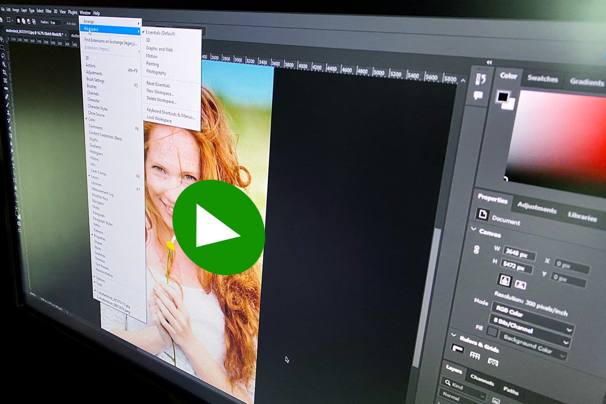
Task: Click Reset Essentials in the Workspace submenu
Action: point(158,84)
